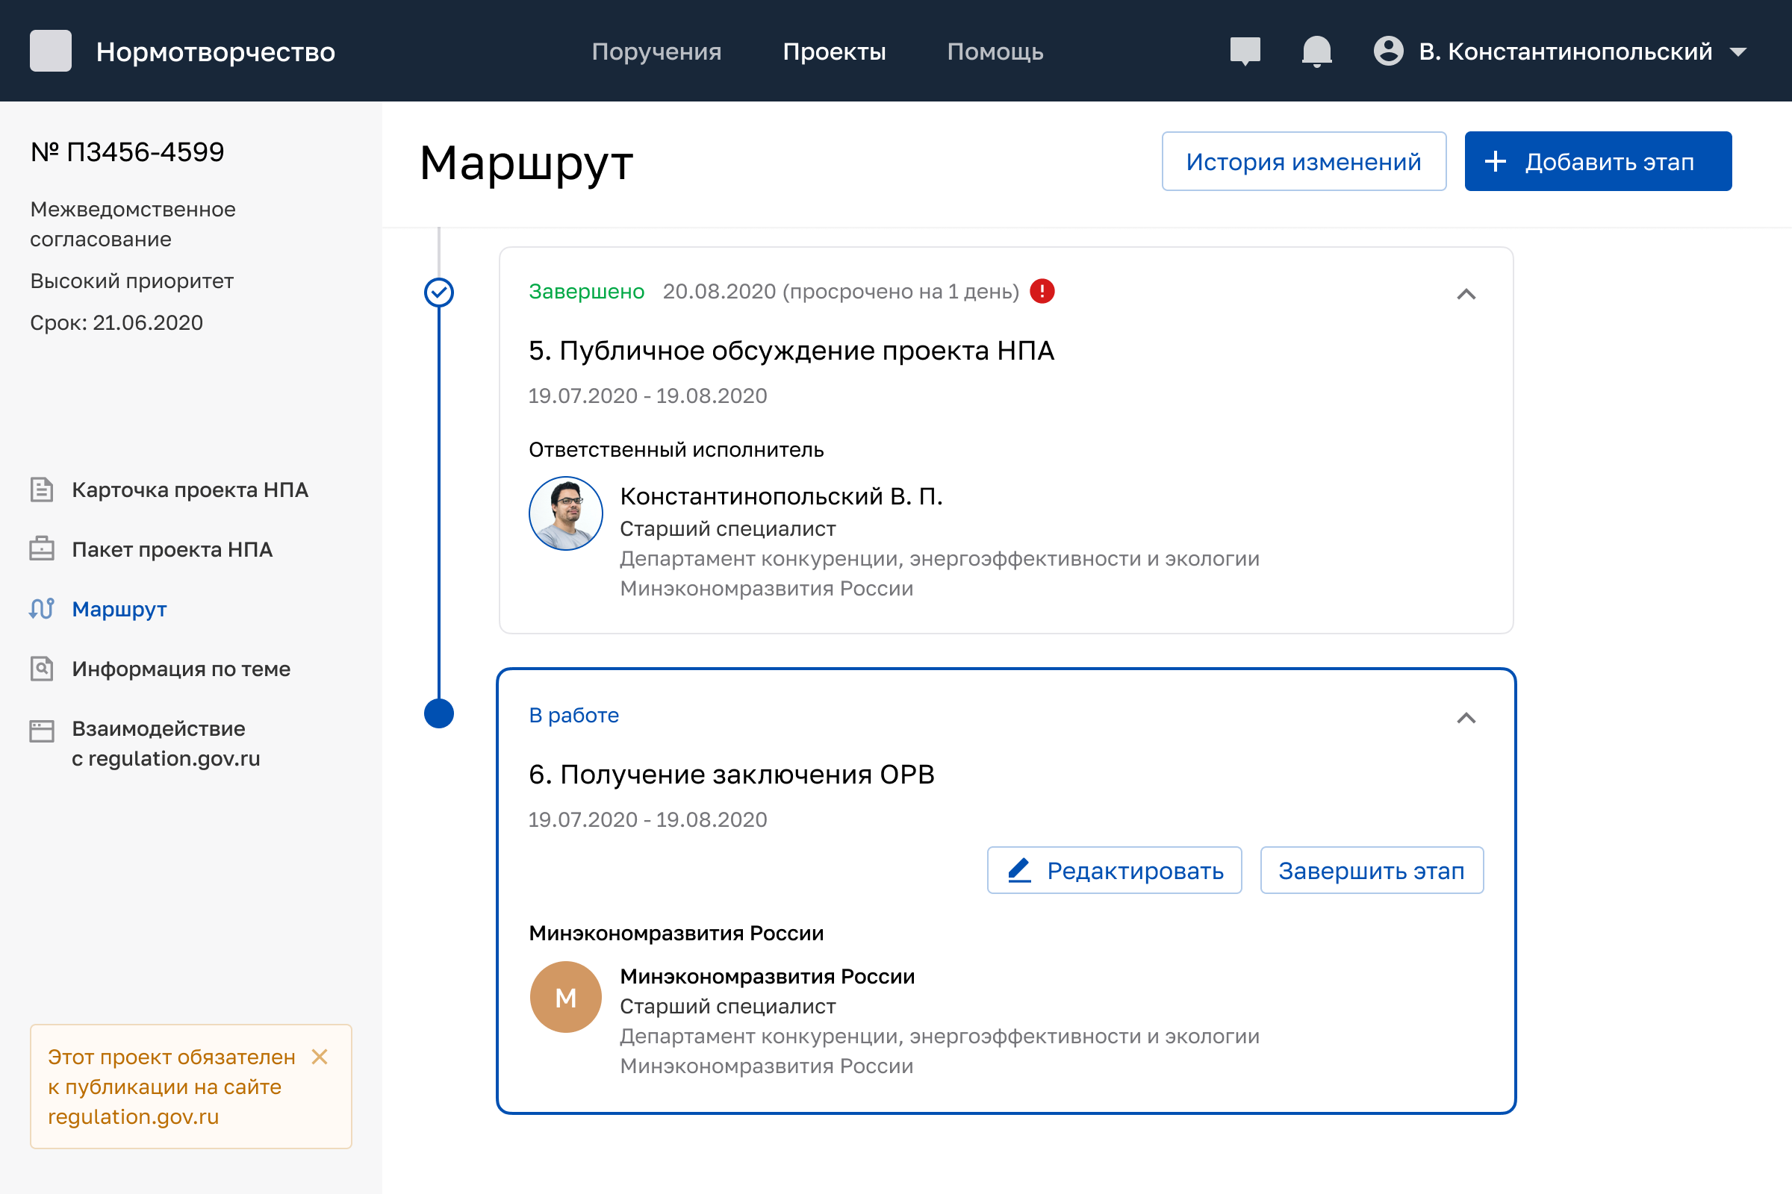The height and width of the screenshot is (1194, 1792).
Task: Collapse stage 5 Публичное обсуждение card
Action: (1466, 294)
